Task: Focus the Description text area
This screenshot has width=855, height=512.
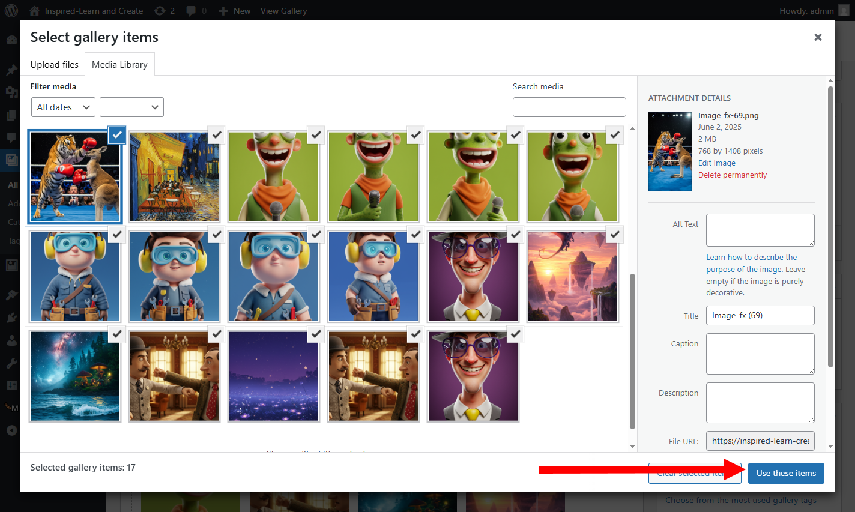Action: [x=760, y=403]
